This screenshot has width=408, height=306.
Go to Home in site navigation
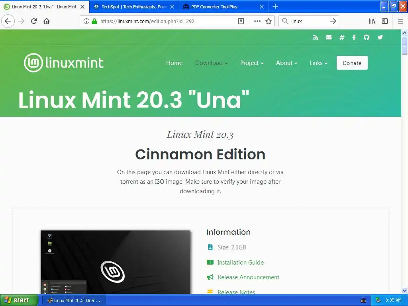[x=174, y=63]
